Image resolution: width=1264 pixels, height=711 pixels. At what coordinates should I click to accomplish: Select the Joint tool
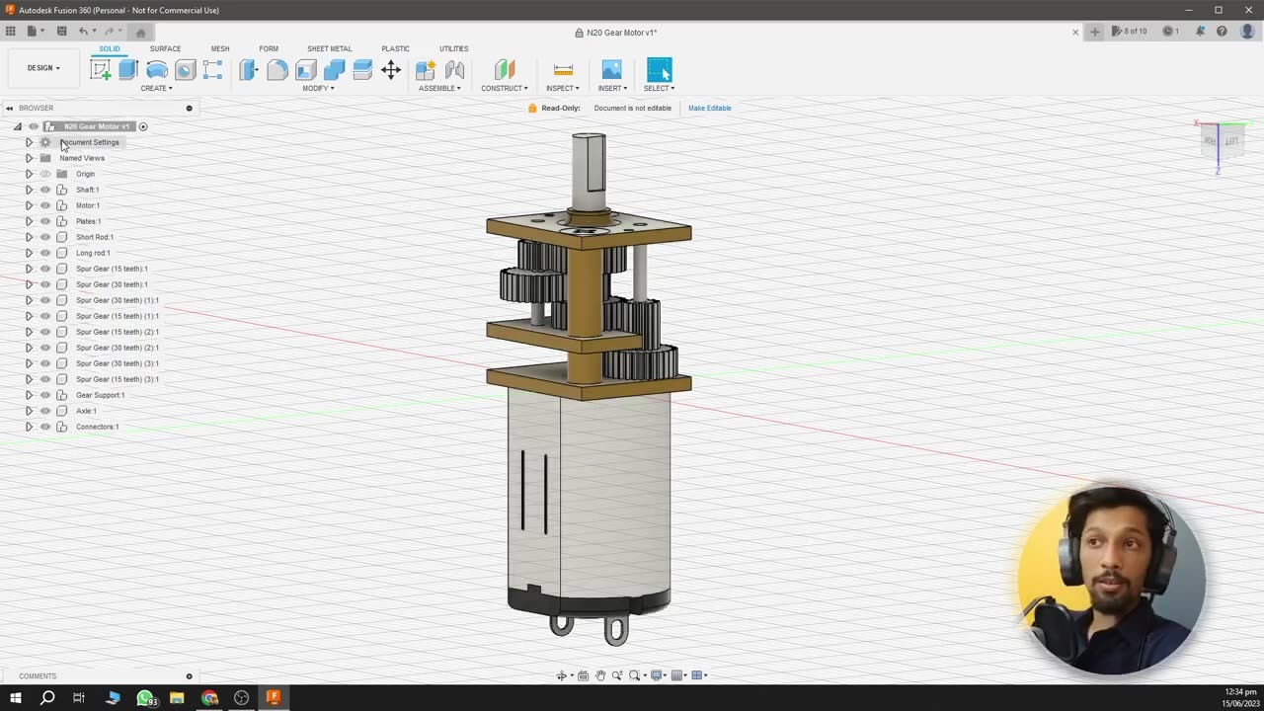pyautogui.click(x=454, y=69)
